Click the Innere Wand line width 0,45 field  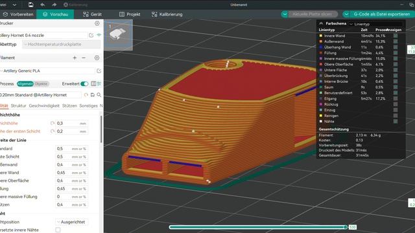tap(71, 173)
